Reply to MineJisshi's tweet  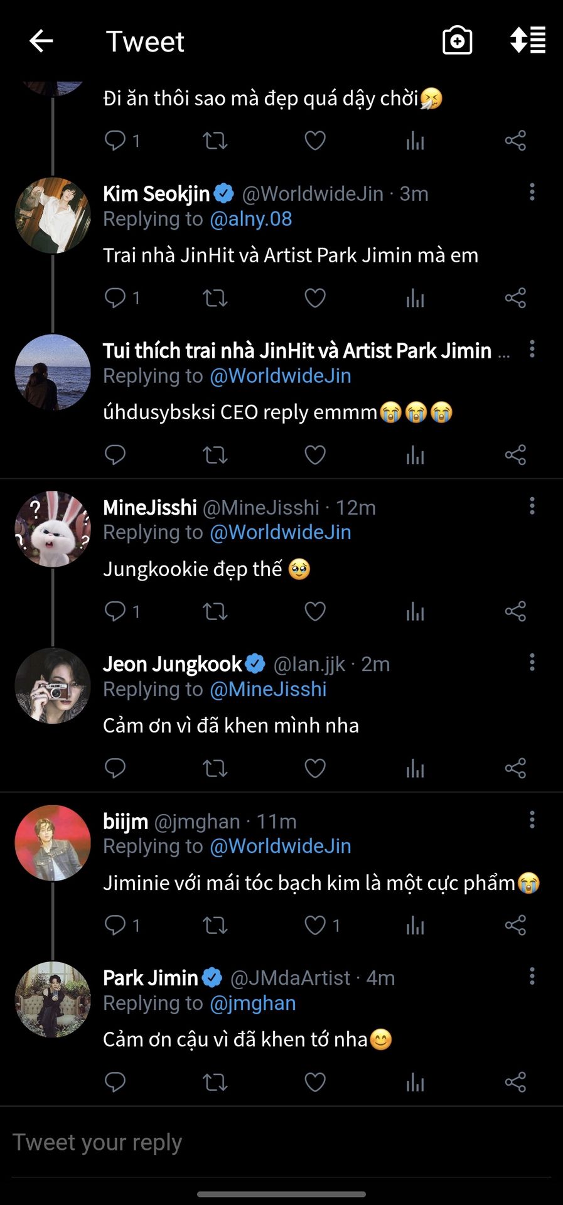[x=115, y=611]
